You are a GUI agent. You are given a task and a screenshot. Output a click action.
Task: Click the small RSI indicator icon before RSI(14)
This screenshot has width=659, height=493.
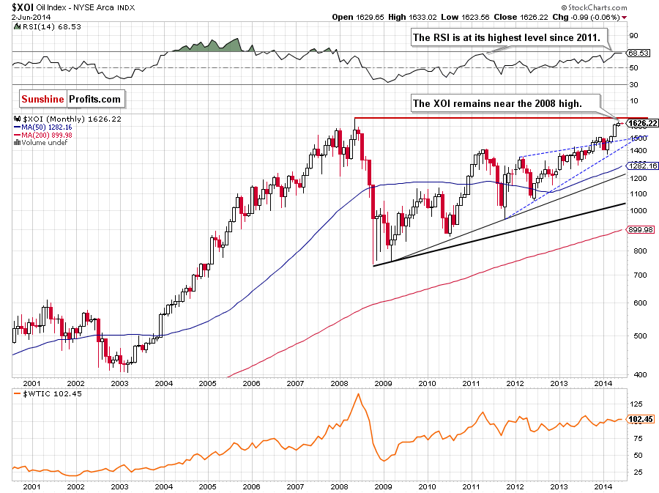pos(17,26)
